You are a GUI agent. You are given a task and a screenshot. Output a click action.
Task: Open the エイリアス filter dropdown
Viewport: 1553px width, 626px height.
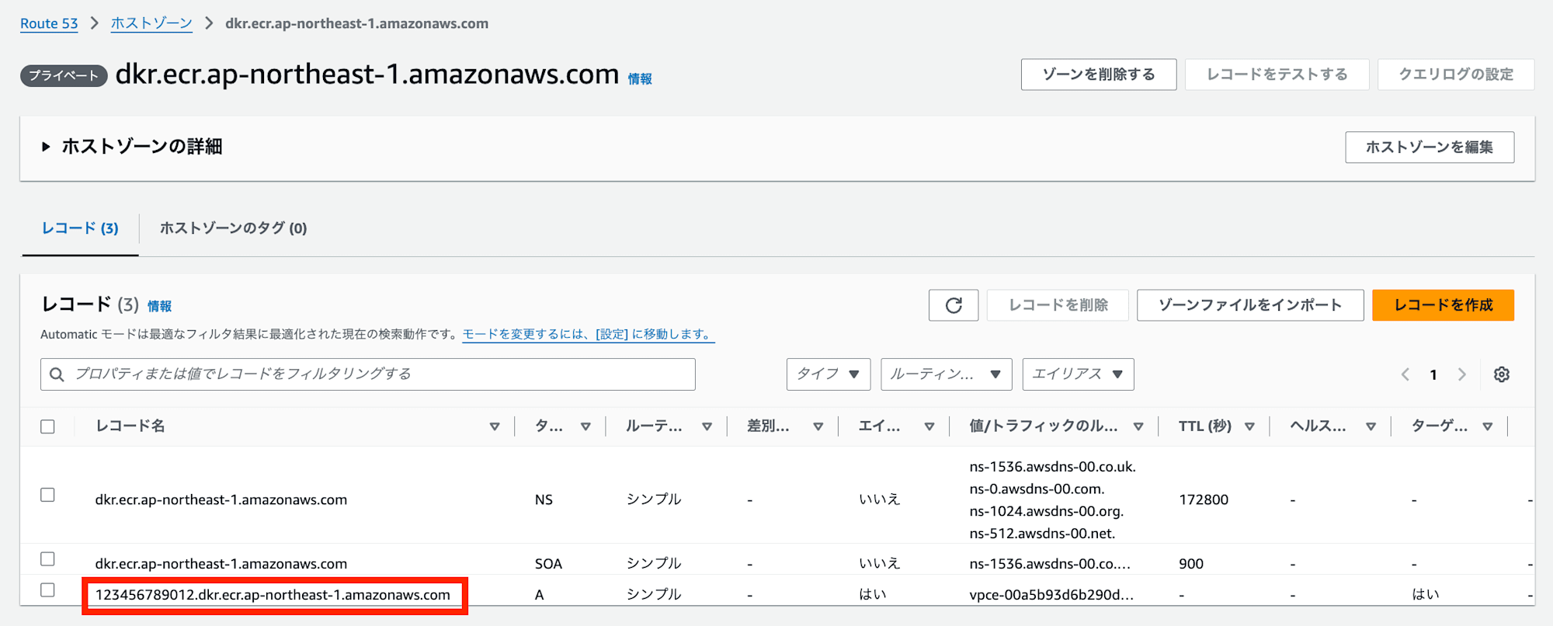pos(1078,374)
